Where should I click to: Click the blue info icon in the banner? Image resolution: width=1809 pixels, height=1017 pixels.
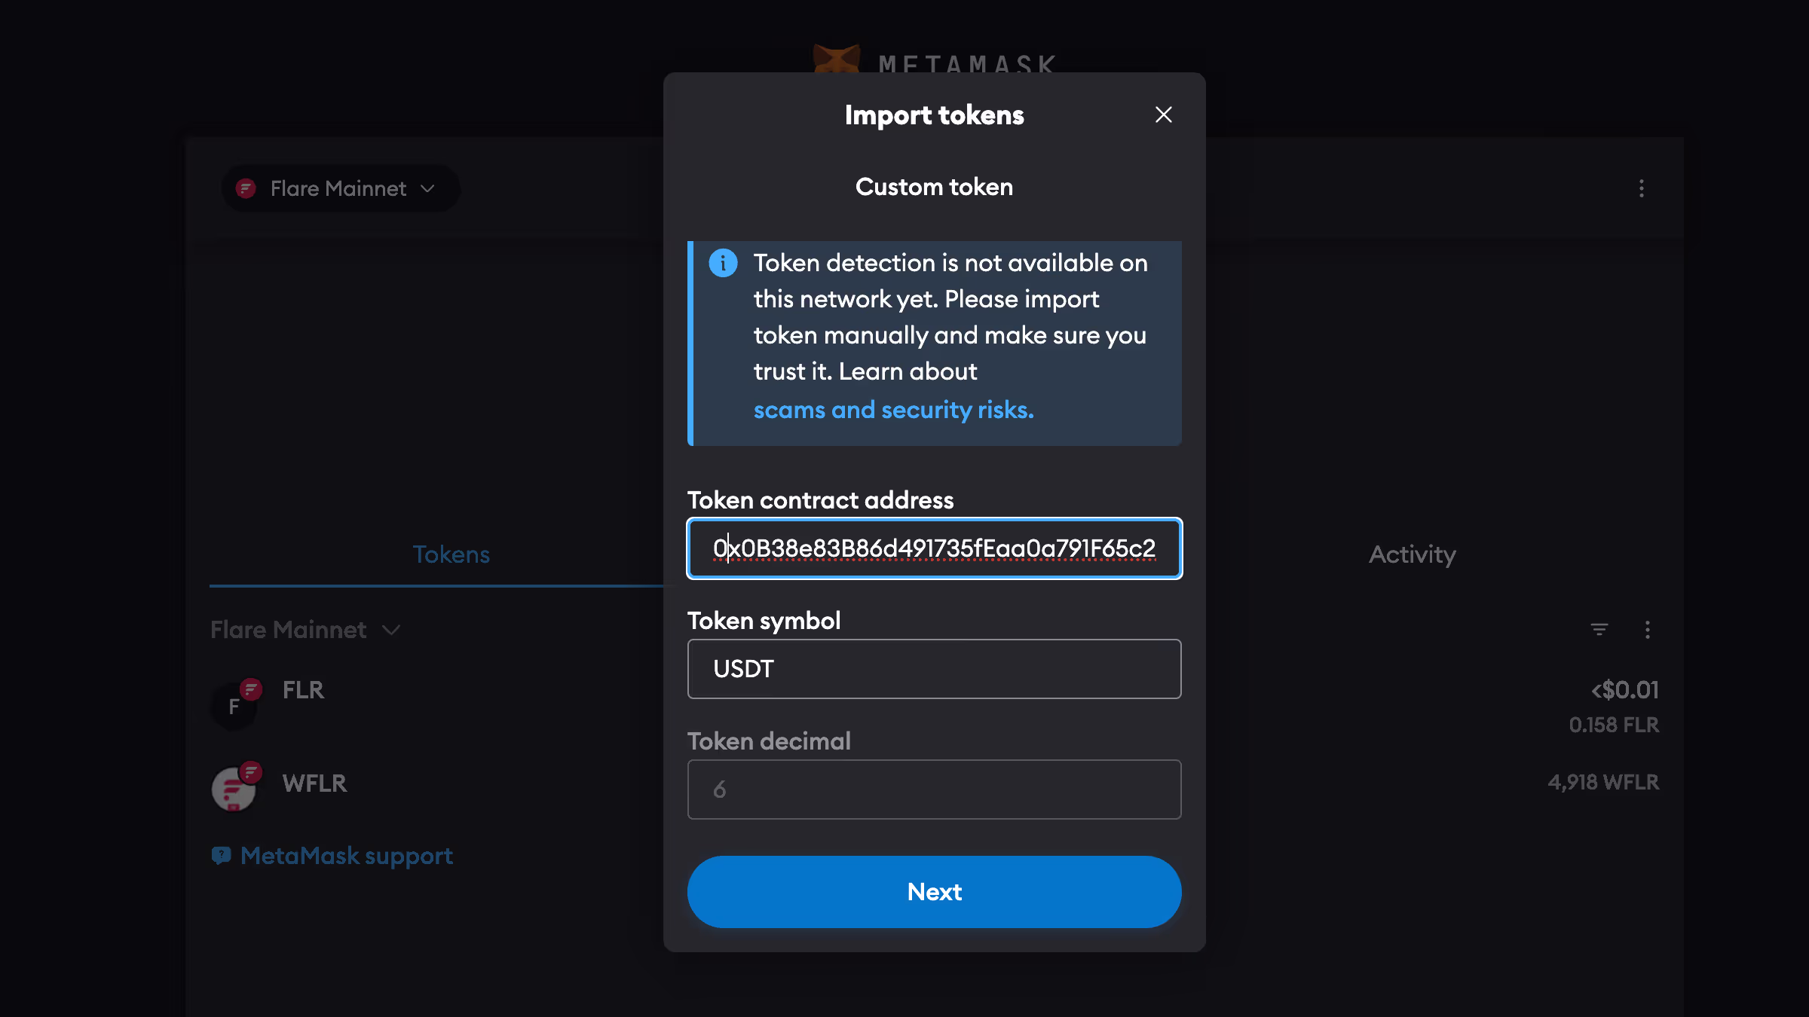(x=723, y=263)
